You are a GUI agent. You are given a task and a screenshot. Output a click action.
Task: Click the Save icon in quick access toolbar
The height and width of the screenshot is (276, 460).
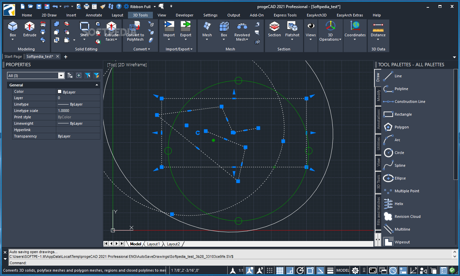pos(39,6)
